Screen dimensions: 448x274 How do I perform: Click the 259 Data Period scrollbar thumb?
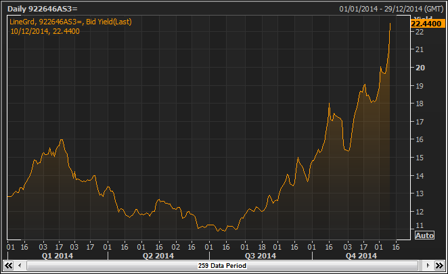point(221,267)
